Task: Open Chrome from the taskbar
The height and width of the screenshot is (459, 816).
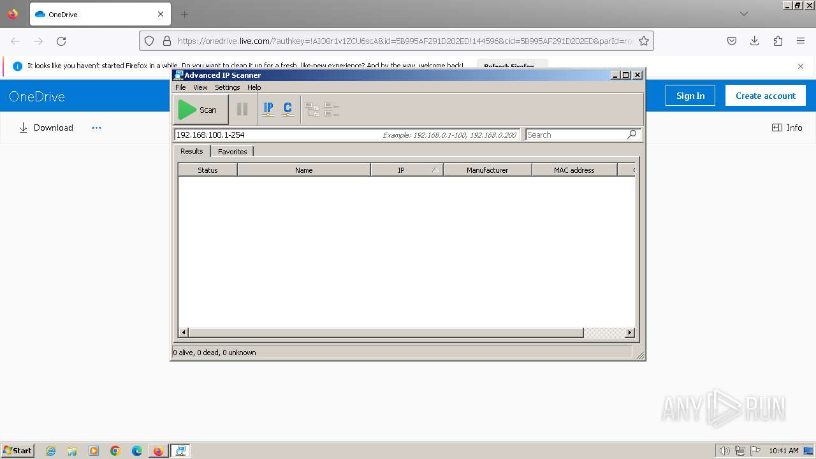Action: tap(115, 451)
